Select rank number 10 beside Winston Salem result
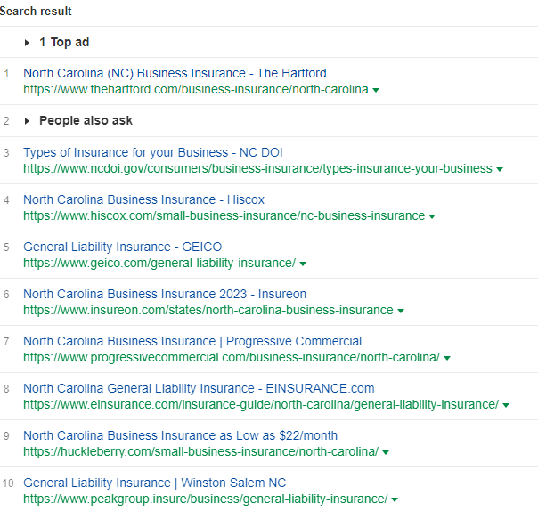This screenshot has height=511, width=538. pyautogui.click(x=8, y=483)
